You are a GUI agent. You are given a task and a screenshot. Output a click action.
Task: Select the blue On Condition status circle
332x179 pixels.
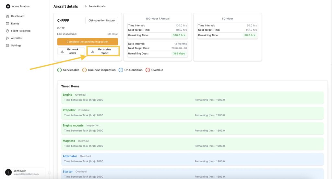tap(121, 70)
